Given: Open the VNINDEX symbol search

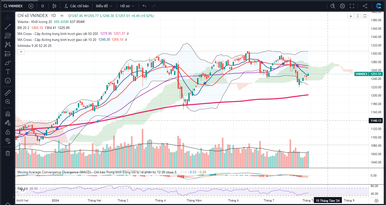Looking at the screenshot, I should click(x=13, y=6).
